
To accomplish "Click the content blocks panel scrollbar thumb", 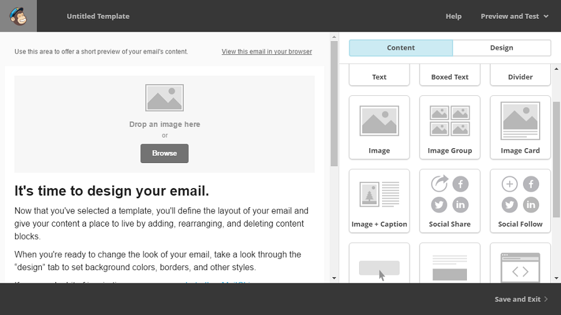I will click(x=557, y=159).
